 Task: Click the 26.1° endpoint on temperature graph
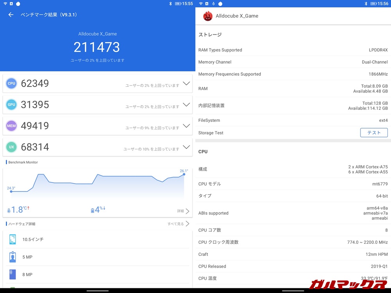[184, 174]
